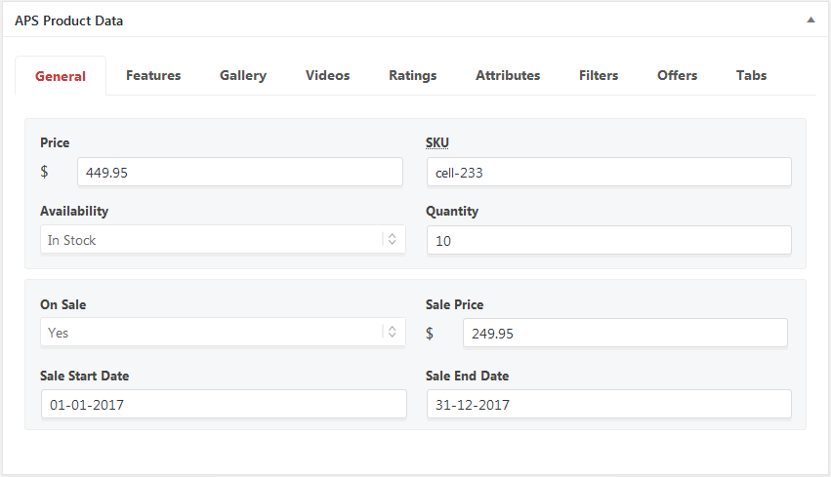Open the Availability dropdown In Stock
This screenshot has height=477, width=831.
click(223, 240)
